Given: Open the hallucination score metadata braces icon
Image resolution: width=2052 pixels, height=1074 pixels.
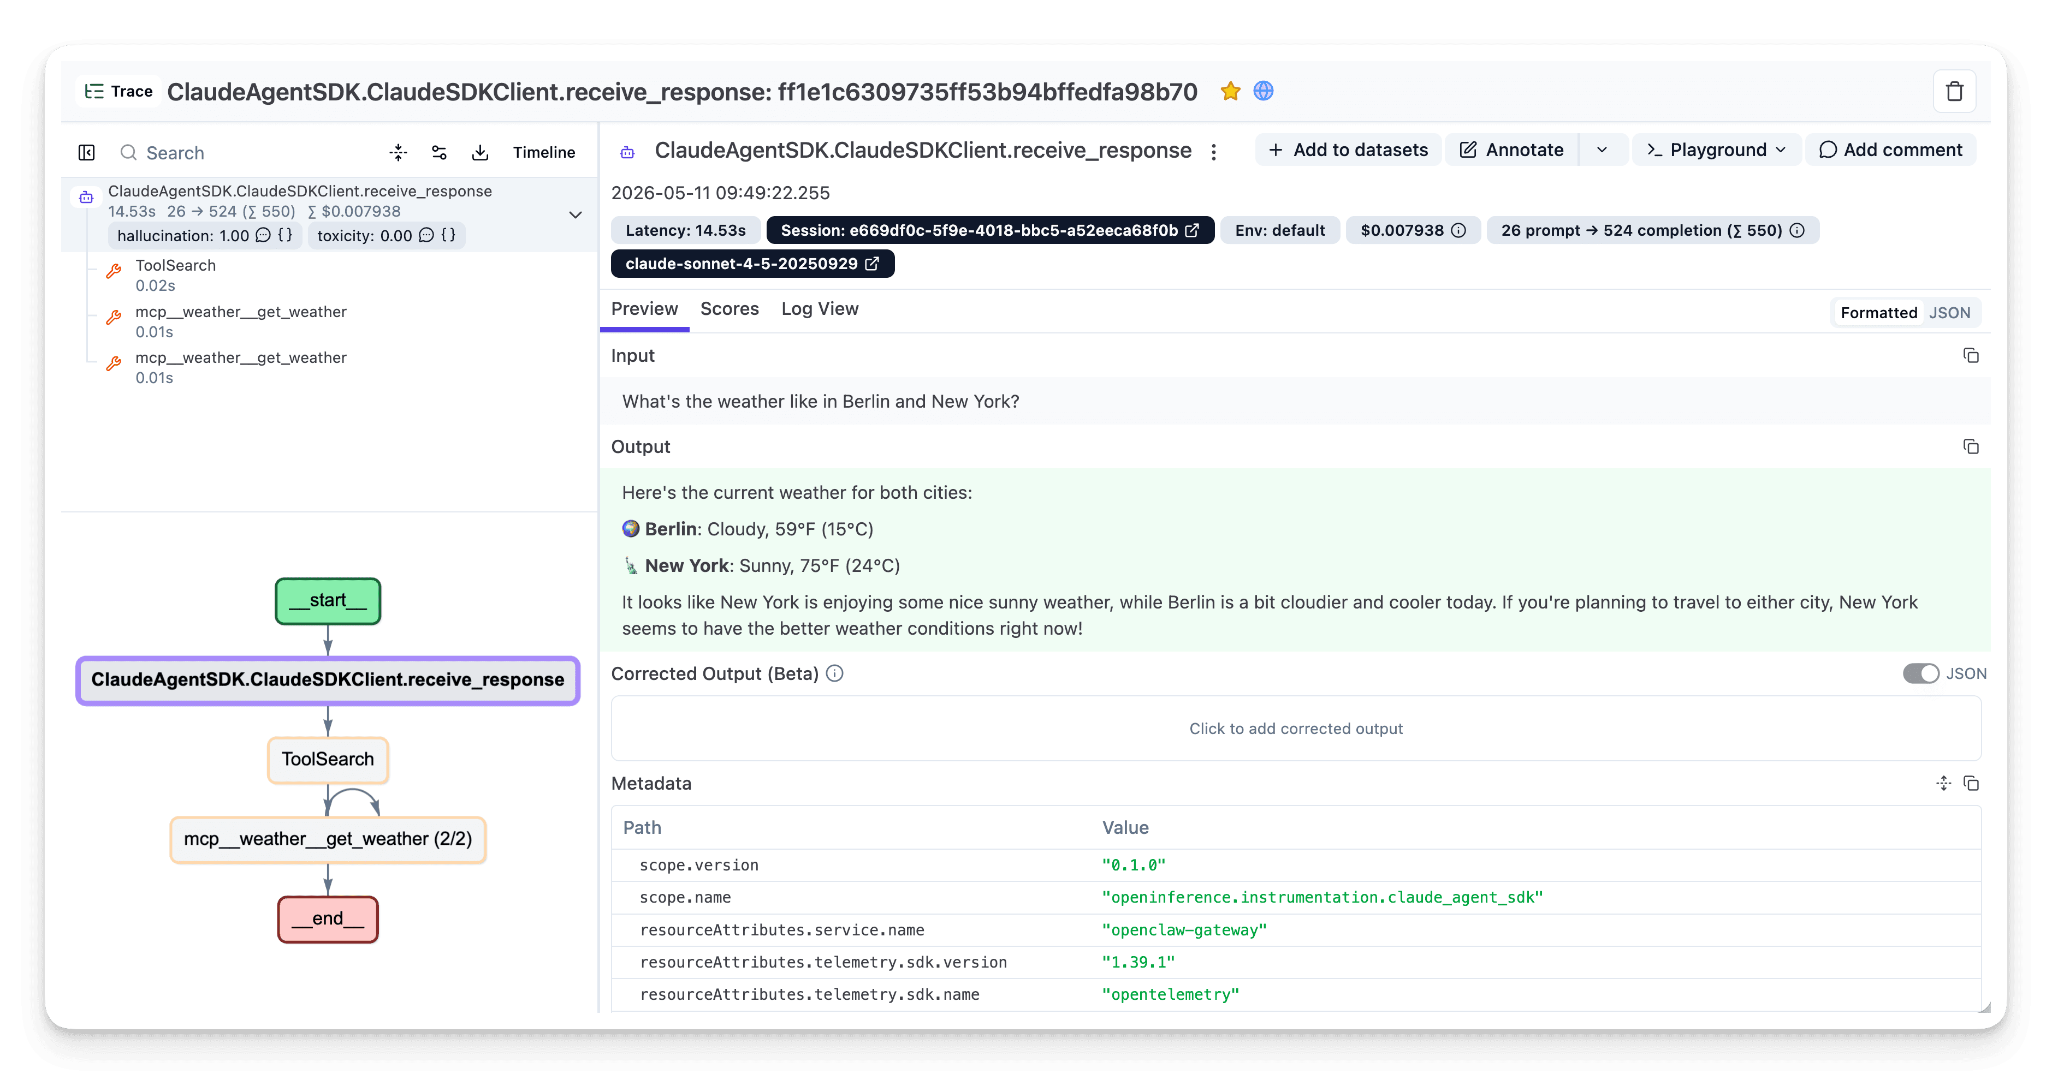Looking at the screenshot, I should tap(285, 235).
